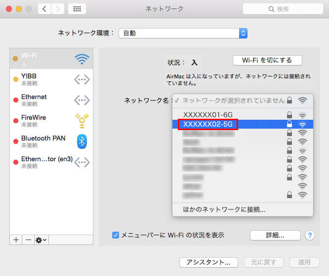
Task: Open 詳細... advanced settings
Action: pos(275,235)
